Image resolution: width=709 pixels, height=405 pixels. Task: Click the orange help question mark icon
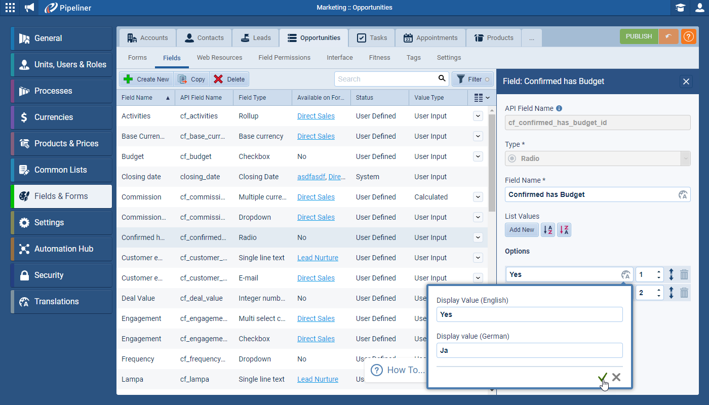click(688, 36)
